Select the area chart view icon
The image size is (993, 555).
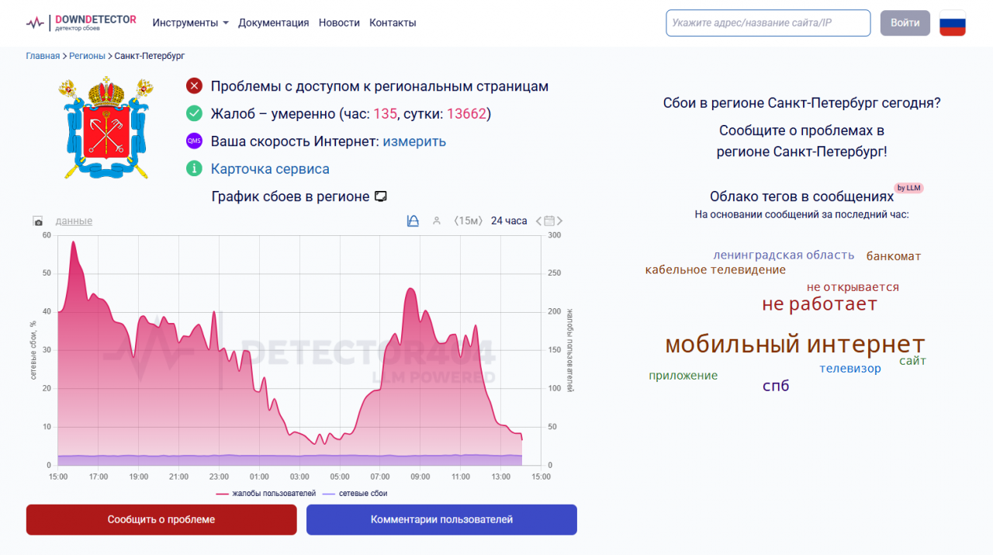(x=413, y=221)
